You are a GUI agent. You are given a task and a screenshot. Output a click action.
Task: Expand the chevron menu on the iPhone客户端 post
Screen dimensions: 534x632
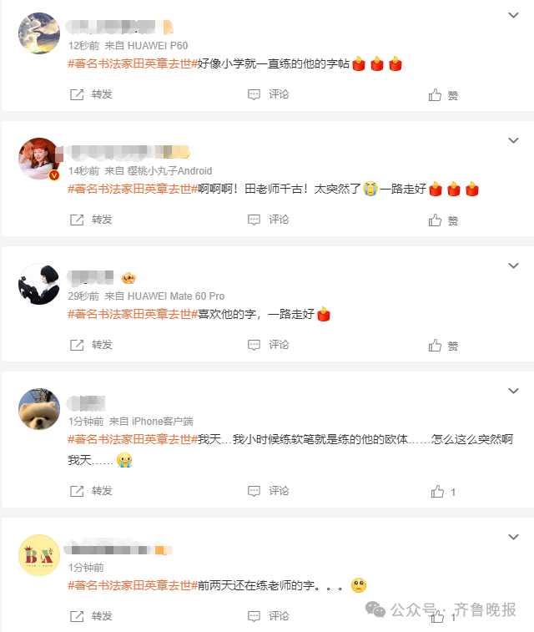click(513, 391)
